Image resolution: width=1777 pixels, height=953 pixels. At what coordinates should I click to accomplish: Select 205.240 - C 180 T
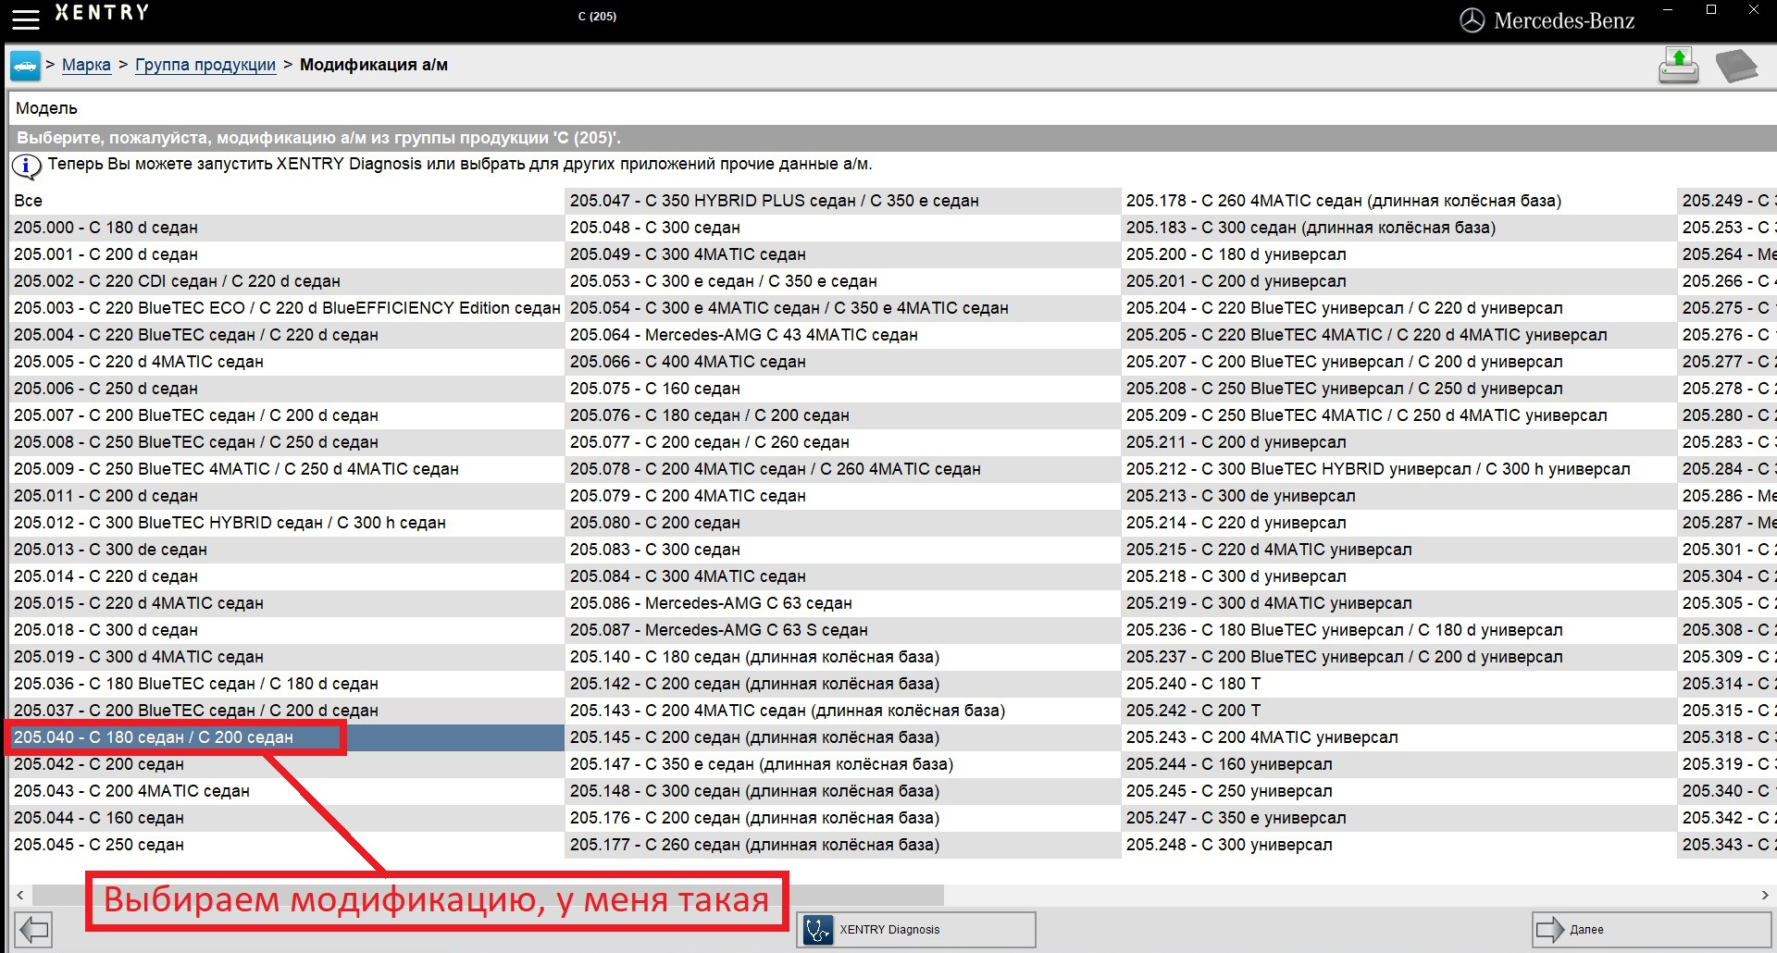1399,684
